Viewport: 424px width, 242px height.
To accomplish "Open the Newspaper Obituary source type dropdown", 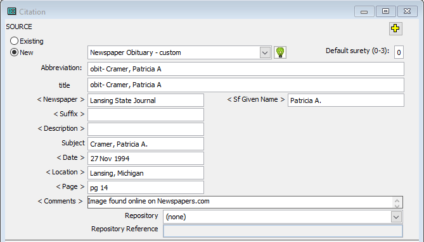I will tap(265, 52).
